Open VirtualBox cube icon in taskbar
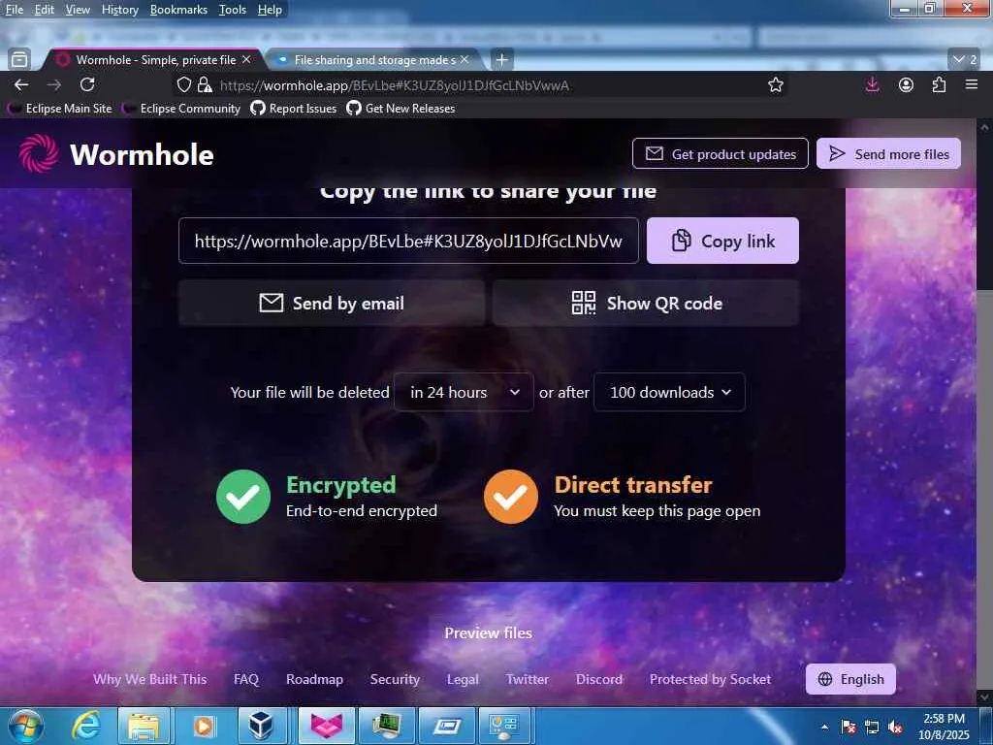993x745 pixels. click(x=260, y=726)
